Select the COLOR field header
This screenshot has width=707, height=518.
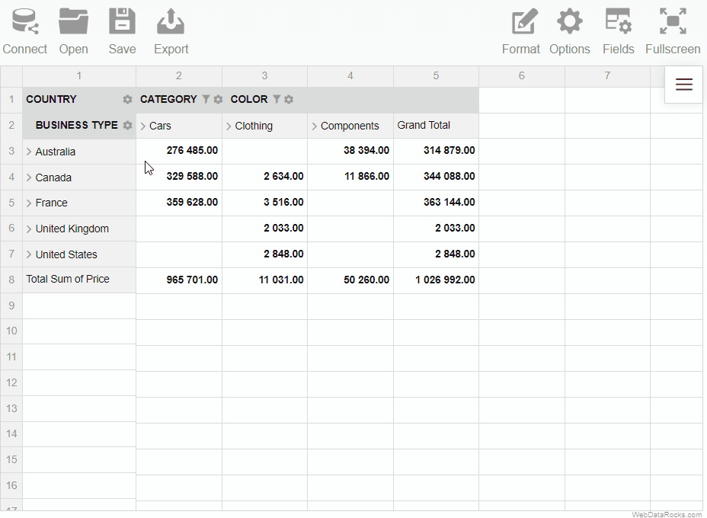point(249,99)
